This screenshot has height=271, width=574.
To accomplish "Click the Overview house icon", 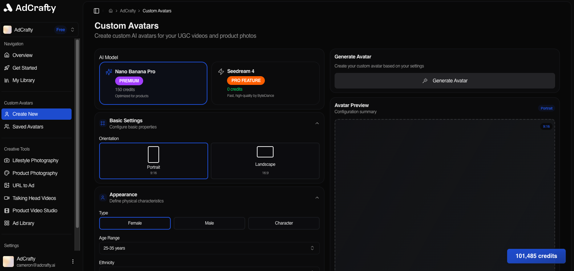I will 7,55.
